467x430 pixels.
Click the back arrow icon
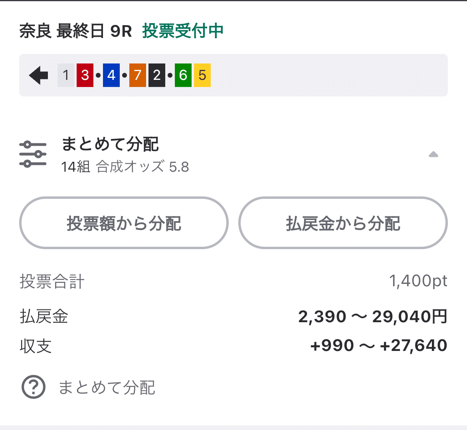click(38, 75)
